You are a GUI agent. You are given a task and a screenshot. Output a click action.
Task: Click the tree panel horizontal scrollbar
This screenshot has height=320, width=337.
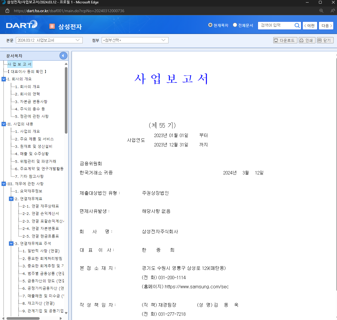point(23,318)
